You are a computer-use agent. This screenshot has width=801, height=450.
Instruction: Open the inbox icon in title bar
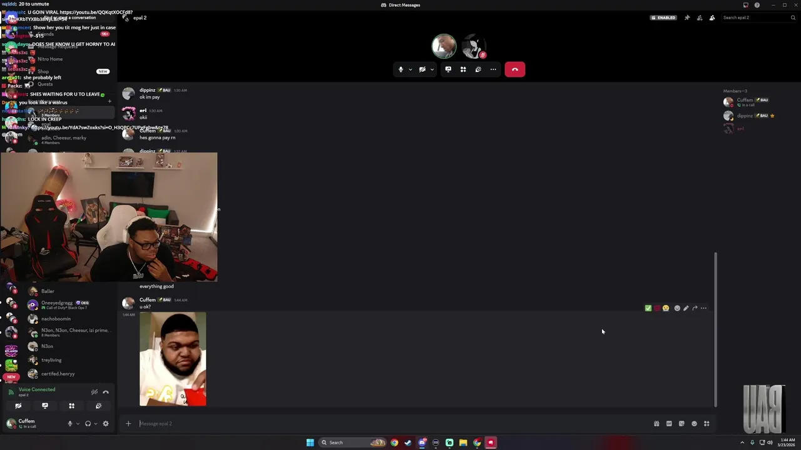point(745,5)
